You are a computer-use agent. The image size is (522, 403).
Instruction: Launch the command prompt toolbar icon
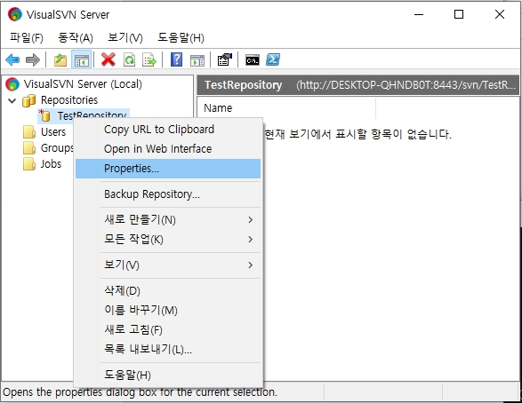pyautogui.click(x=253, y=60)
